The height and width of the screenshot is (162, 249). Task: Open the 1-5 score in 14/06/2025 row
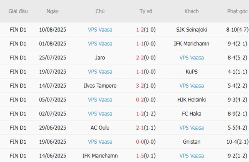tap(140, 156)
